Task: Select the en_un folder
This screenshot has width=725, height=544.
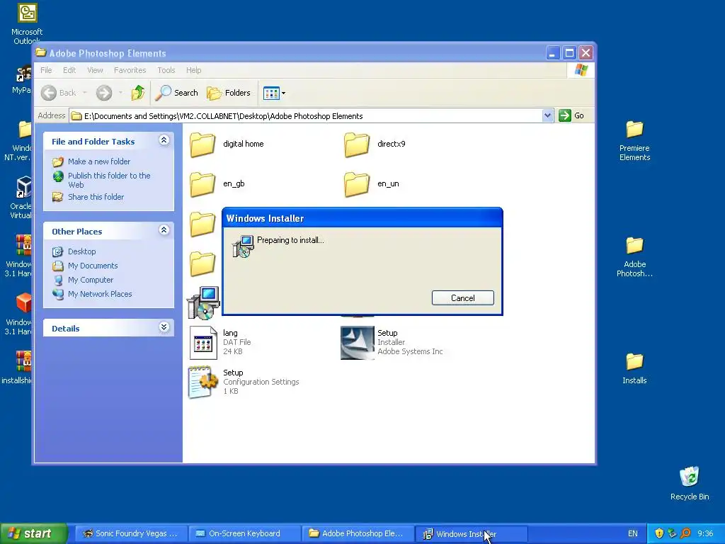Action: pos(372,184)
